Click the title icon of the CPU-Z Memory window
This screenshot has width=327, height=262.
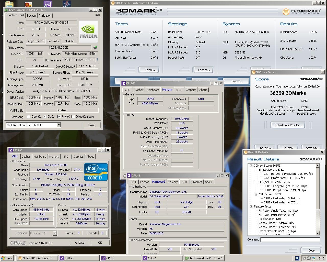pos(124,83)
